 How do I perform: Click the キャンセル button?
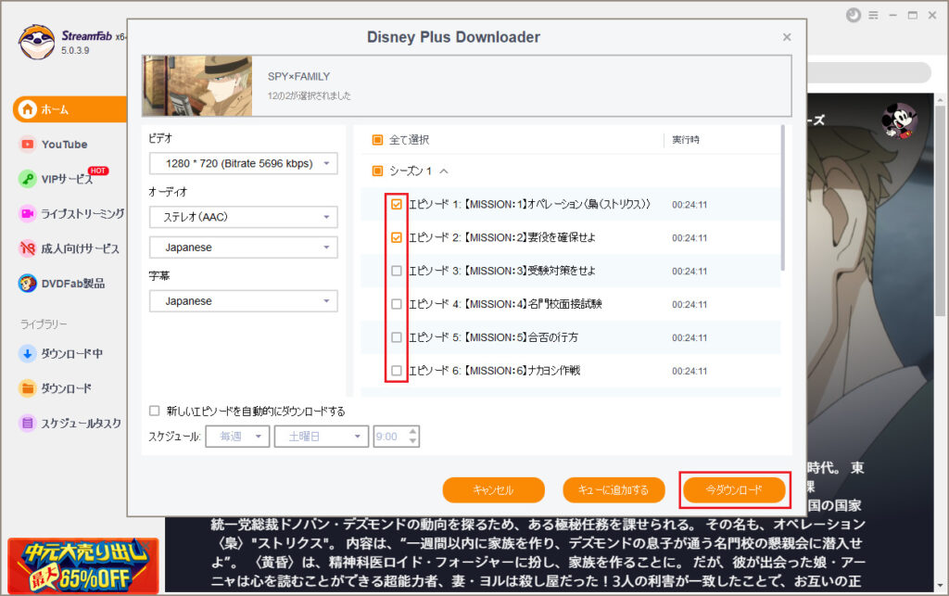[493, 490]
